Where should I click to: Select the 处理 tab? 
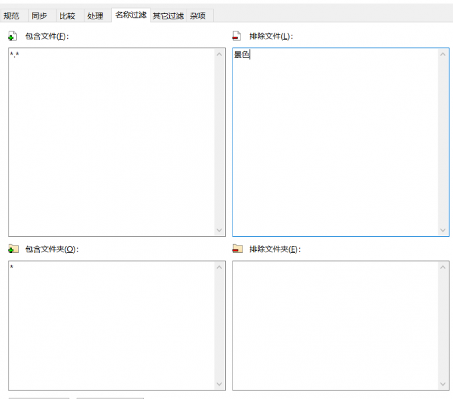(x=95, y=15)
